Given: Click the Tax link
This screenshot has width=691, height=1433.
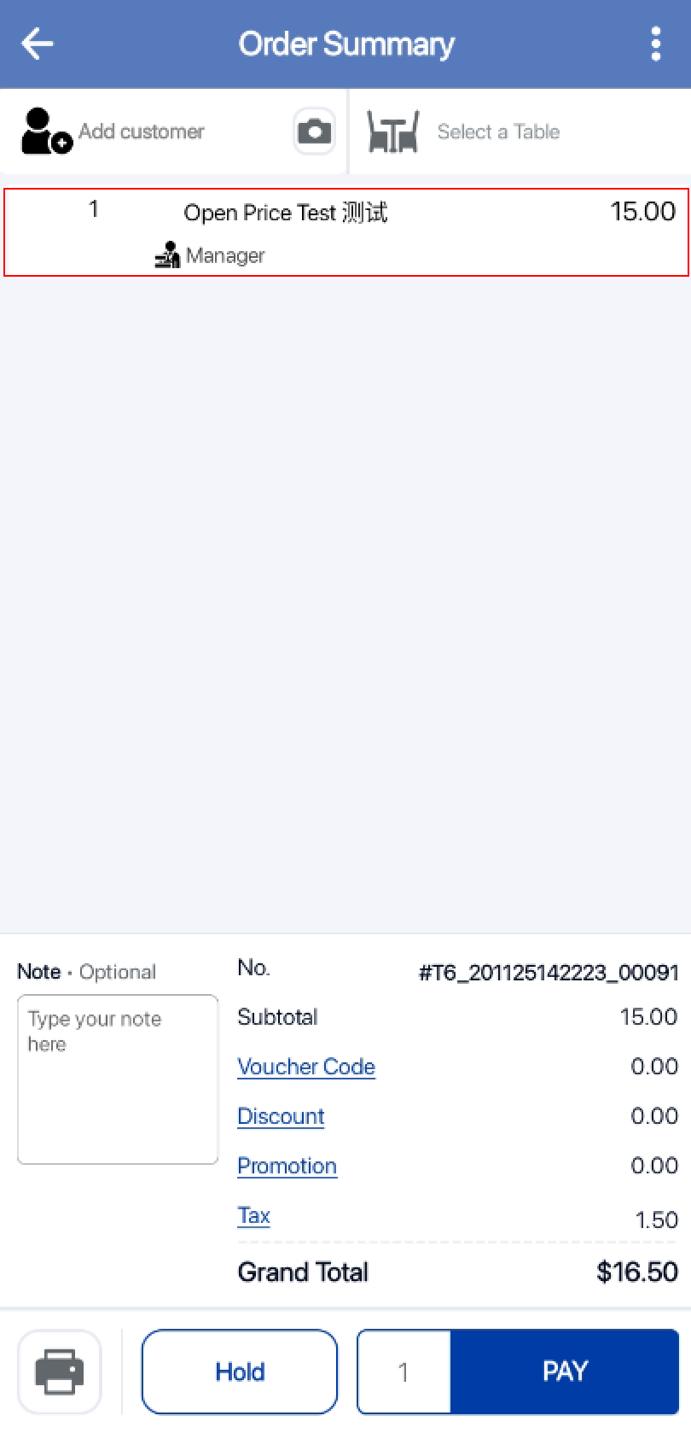Looking at the screenshot, I should 253,1215.
